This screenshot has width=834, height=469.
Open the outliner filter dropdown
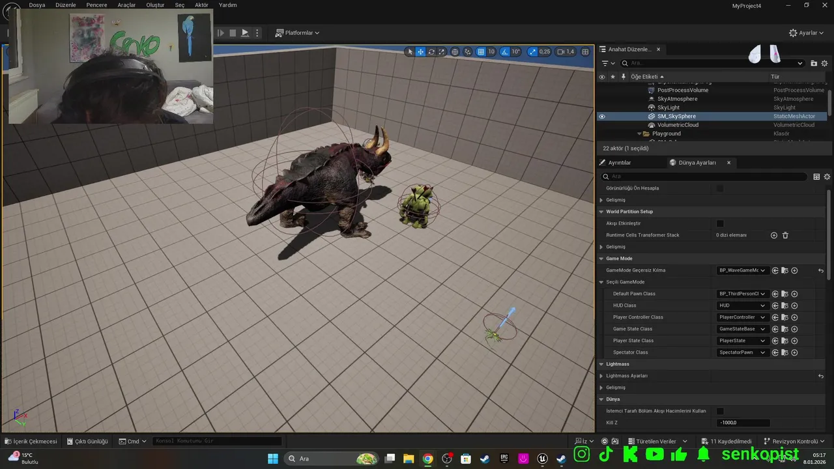point(608,63)
